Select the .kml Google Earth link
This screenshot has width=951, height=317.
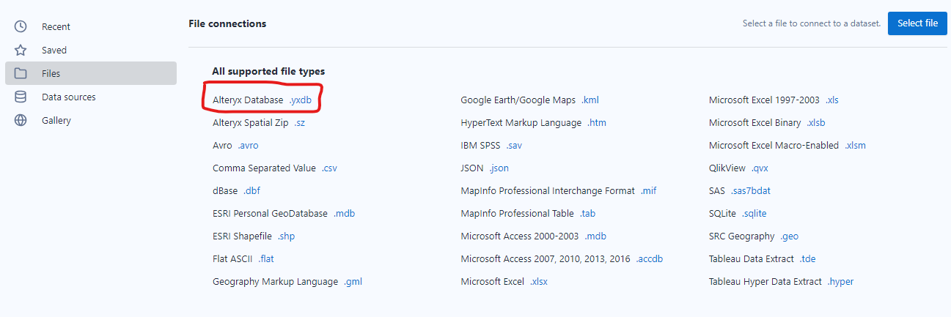tap(590, 100)
